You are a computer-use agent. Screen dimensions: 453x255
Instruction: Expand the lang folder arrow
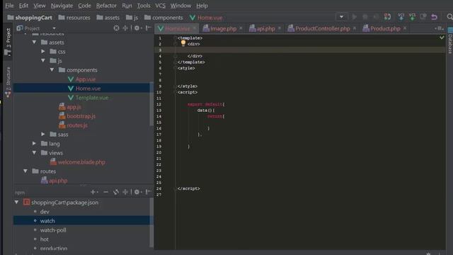click(34, 144)
